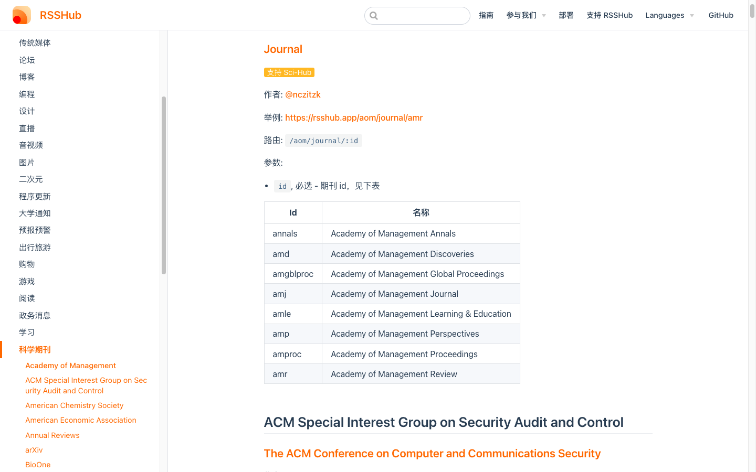756x472 pixels.
Task: Open the 部署 menu item
Action: click(x=566, y=15)
